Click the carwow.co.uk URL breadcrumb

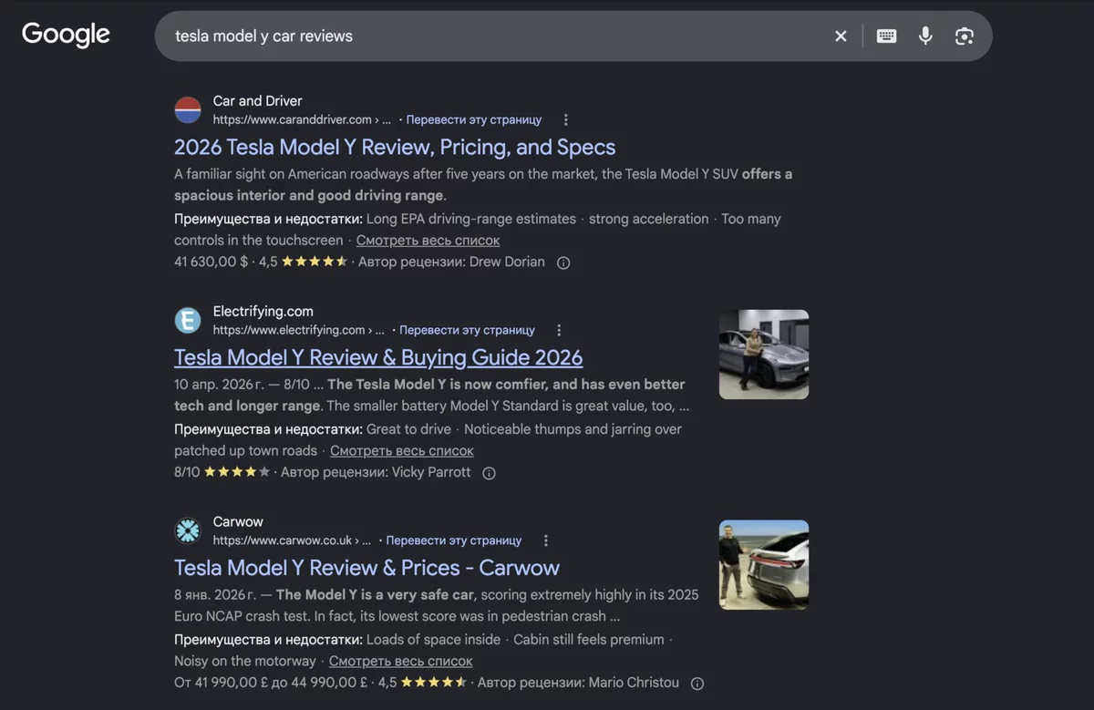(292, 541)
